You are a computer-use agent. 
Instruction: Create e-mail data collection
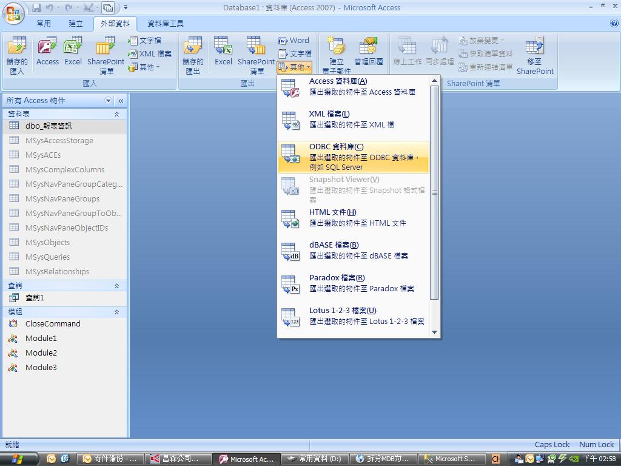(x=336, y=55)
